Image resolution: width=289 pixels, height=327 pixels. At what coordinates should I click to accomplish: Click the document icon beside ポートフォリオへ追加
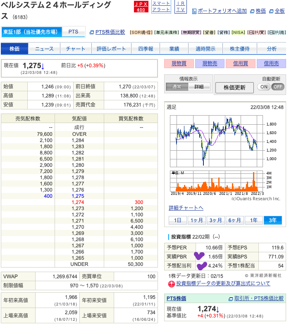click(194, 11)
